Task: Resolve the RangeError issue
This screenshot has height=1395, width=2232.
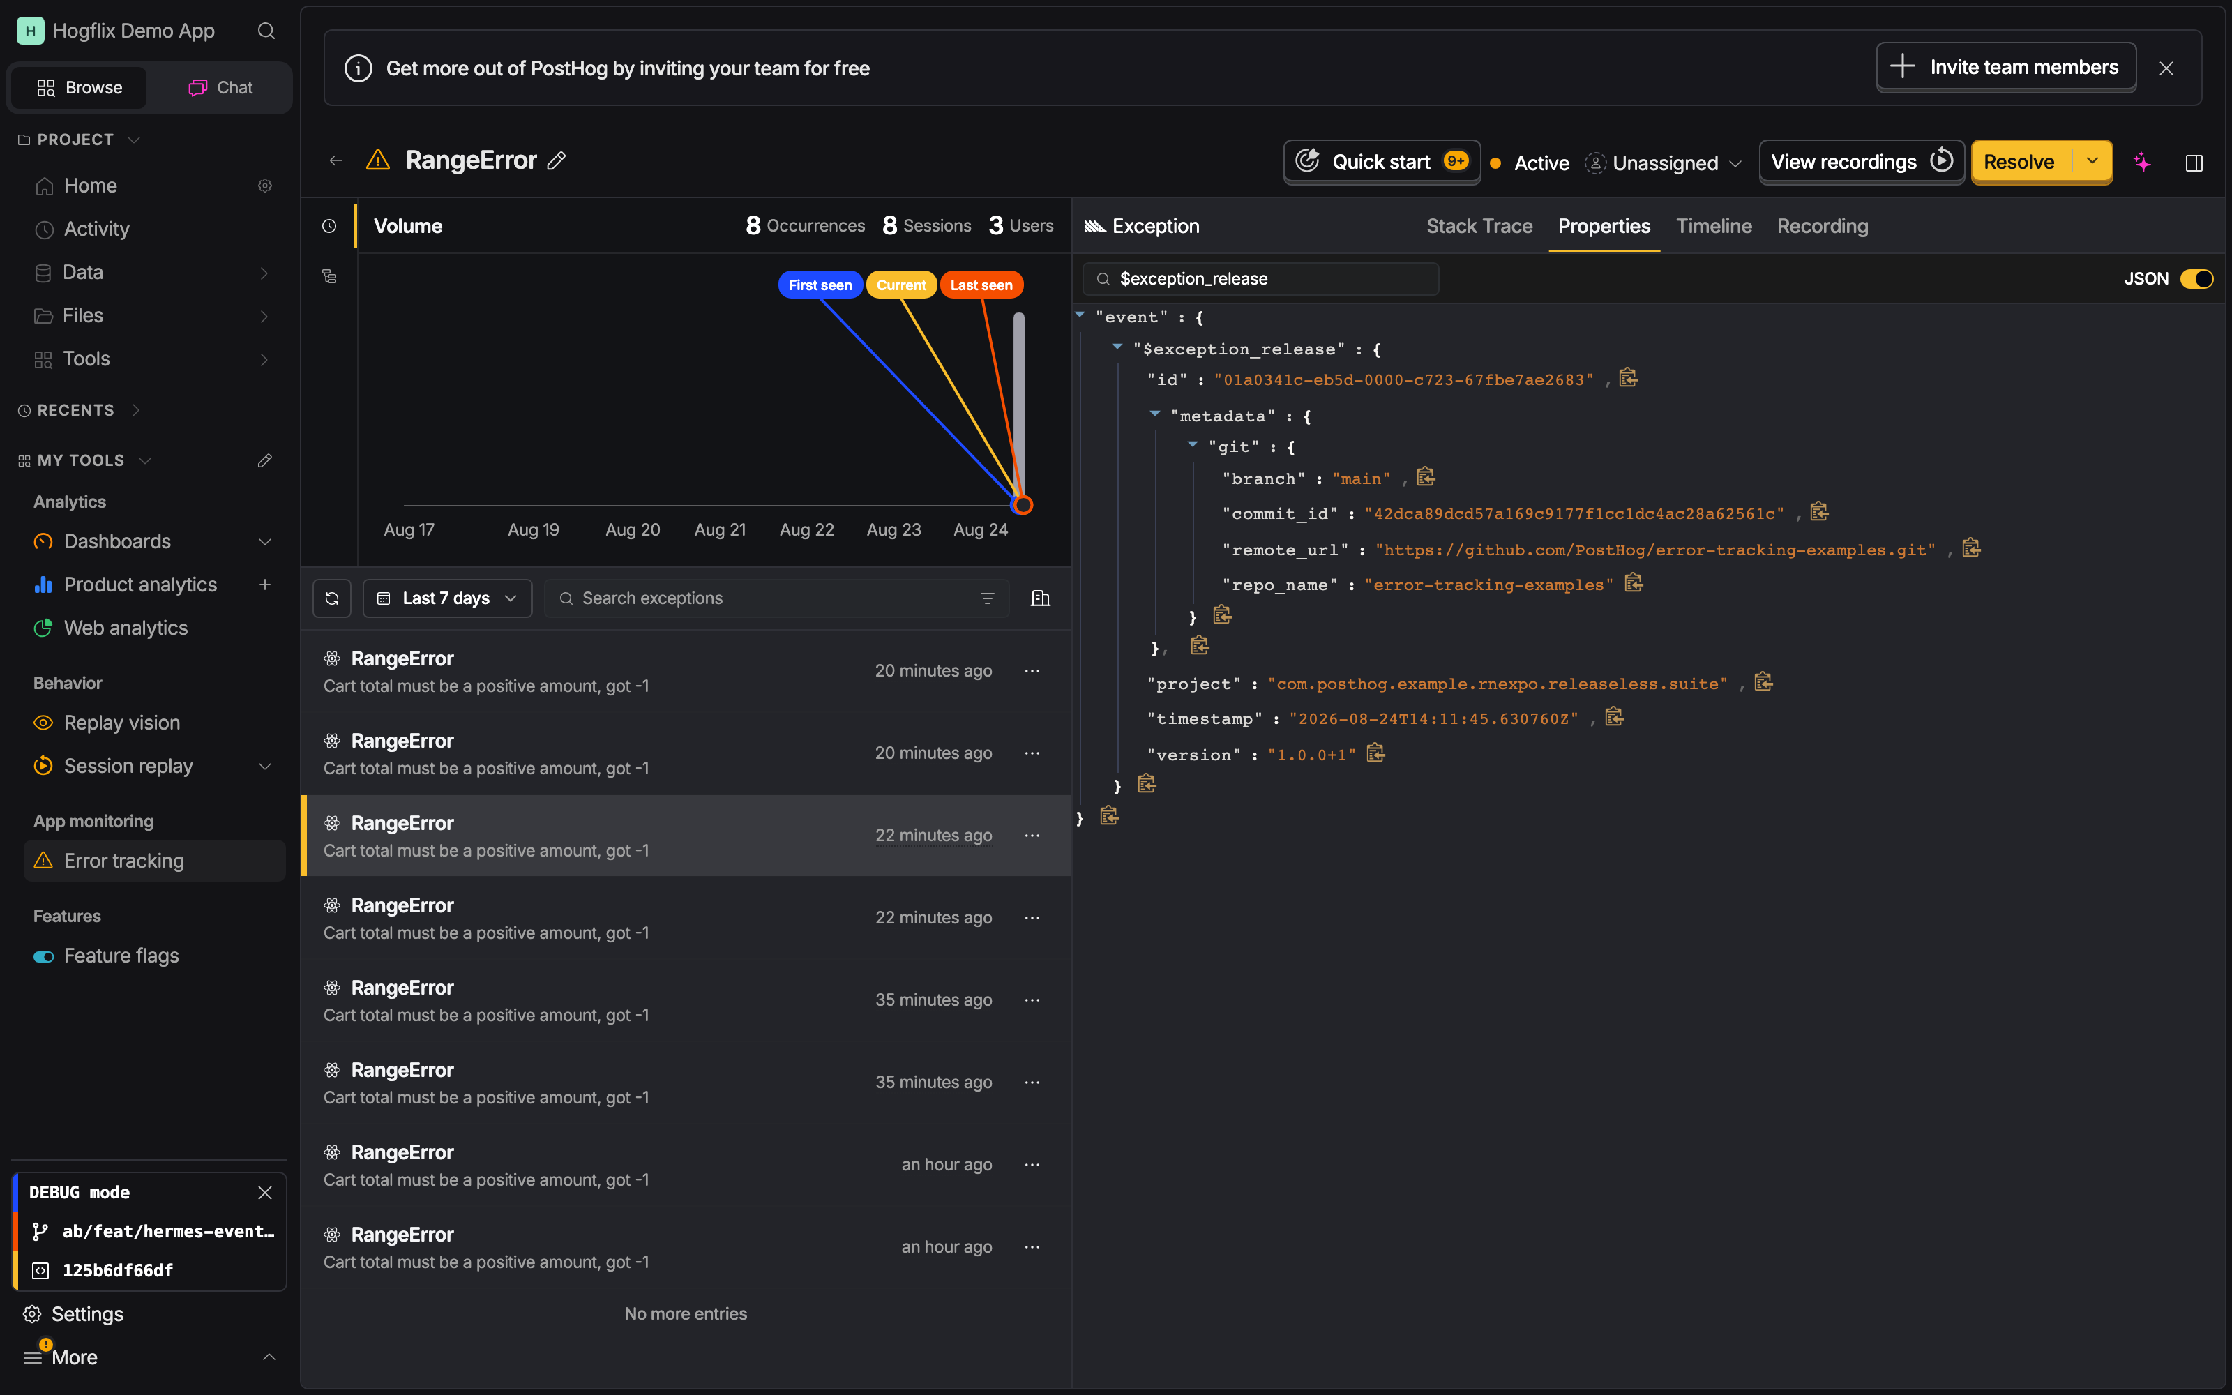Action: 2020,161
